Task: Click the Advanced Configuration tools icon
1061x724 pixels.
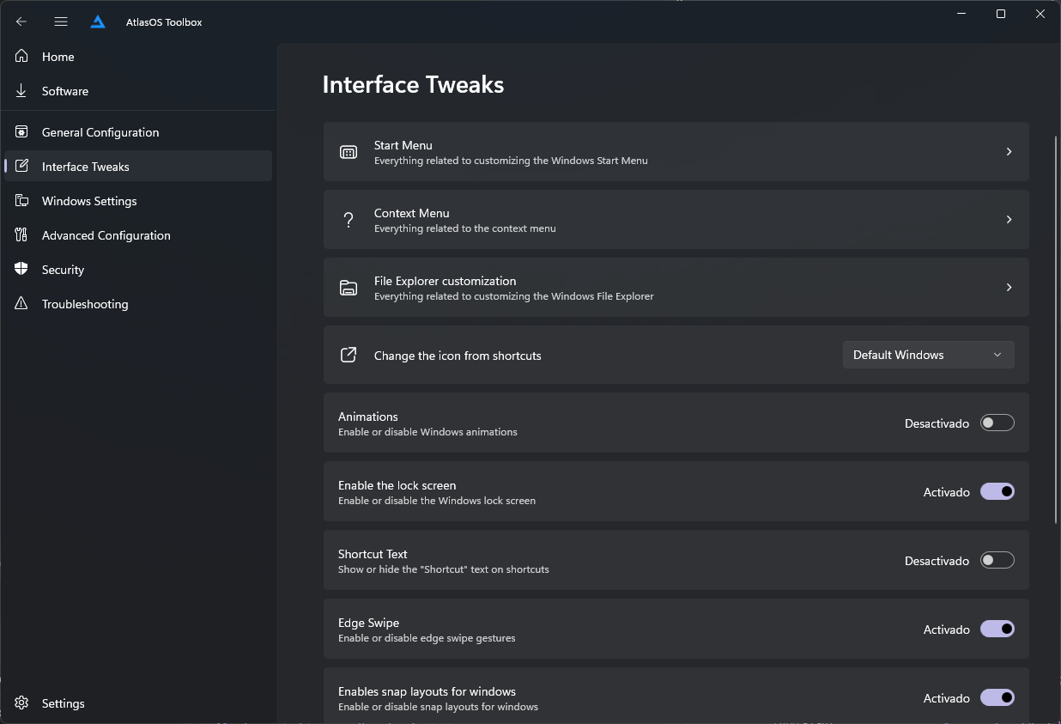Action: (22, 235)
